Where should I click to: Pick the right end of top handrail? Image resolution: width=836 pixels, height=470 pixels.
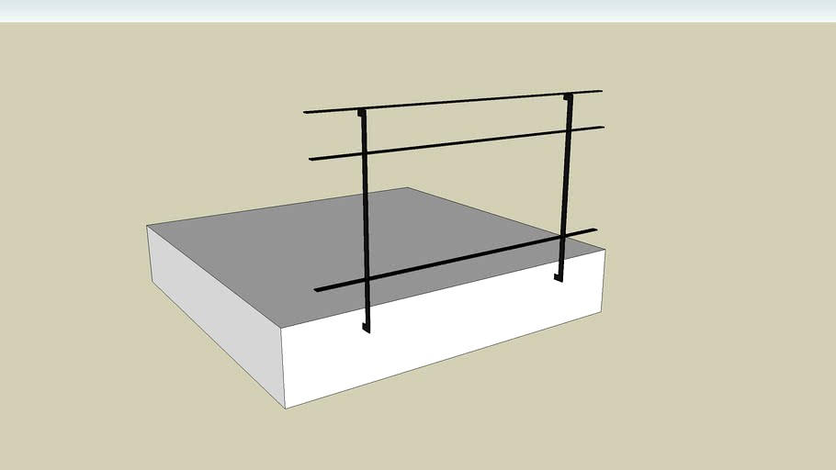pos(599,91)
